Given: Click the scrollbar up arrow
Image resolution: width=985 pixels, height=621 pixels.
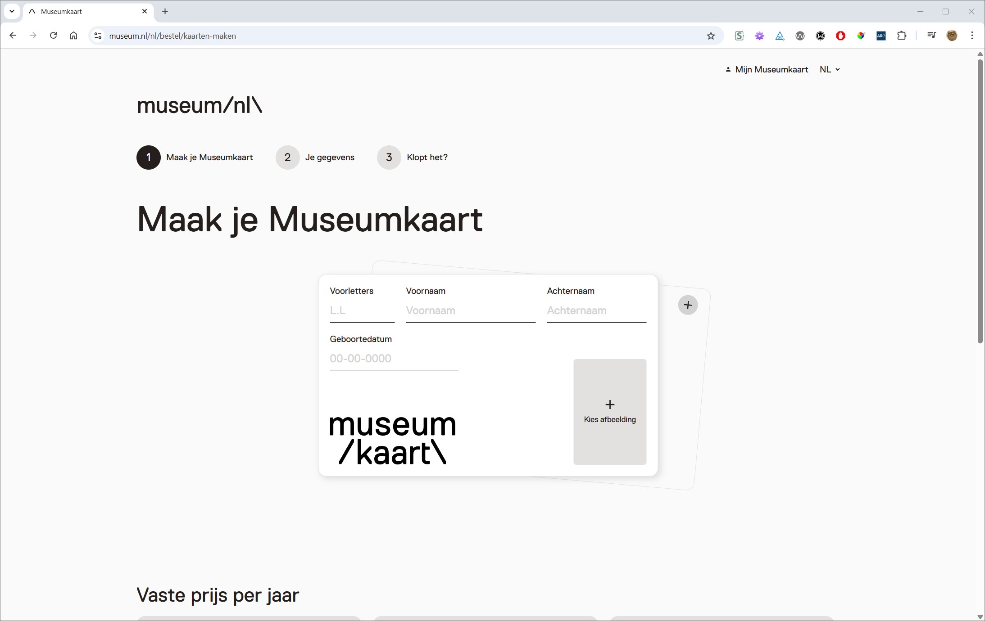Looking at the screenshot, I should pyautogui.click(x=980, y=54).
